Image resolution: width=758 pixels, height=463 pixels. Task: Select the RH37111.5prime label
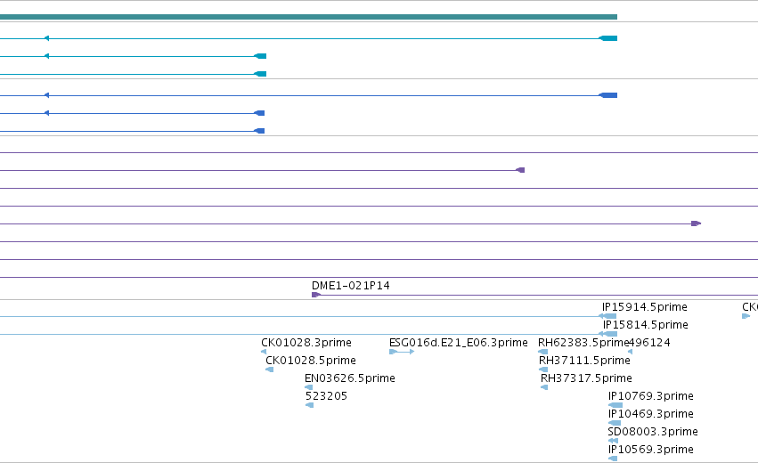(x=584, y=361)
